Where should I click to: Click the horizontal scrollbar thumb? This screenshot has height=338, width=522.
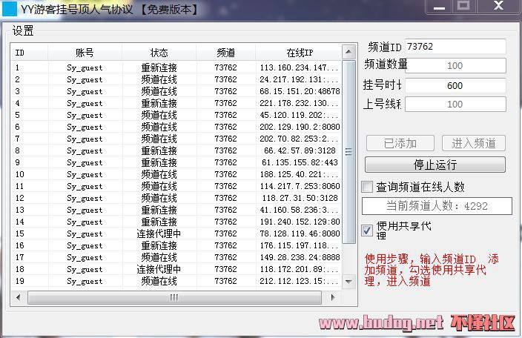(x=174, y=297)
